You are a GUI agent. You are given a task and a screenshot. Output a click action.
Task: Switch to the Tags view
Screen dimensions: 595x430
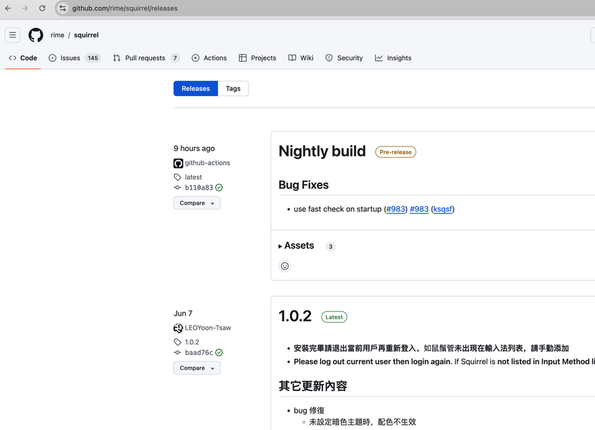click(233, 89)
